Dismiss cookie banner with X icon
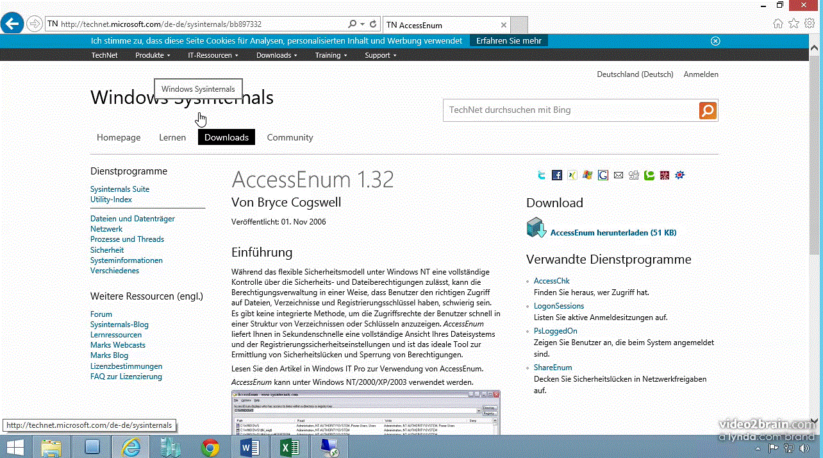This screenshot has width=823, height=458. point(715,40)
